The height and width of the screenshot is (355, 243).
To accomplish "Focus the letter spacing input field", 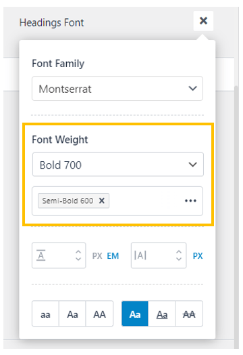I will 159,255.
